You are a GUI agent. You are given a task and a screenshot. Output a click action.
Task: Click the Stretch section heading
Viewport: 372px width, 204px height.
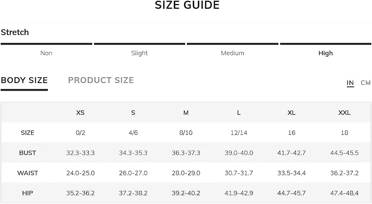(x=15, y=32)
